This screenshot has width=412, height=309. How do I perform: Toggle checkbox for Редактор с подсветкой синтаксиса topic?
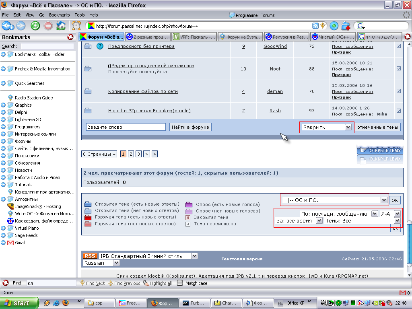[x=398, y=69]
